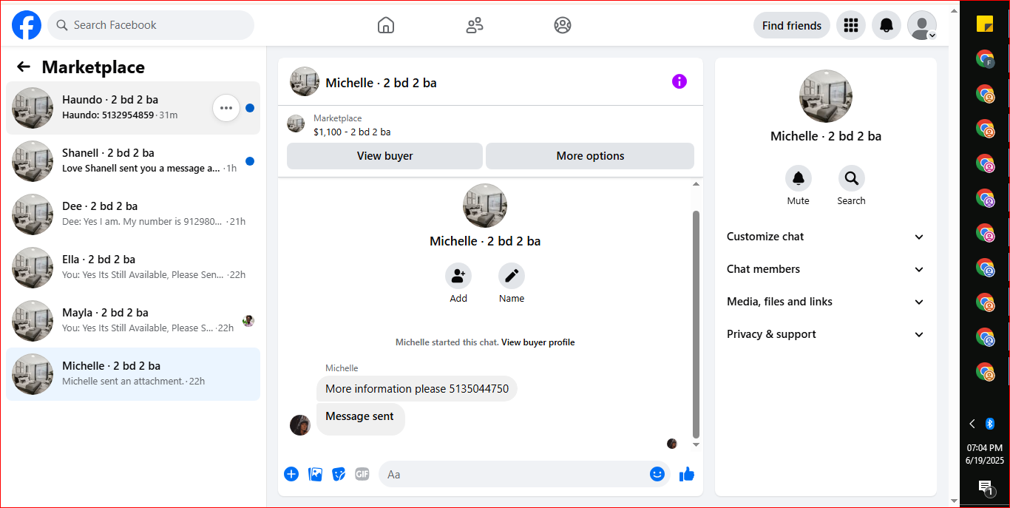Open the emoji picker smiley
Image resolution: width=1010 pixels, height=508 pixels.
coord(657,474)
